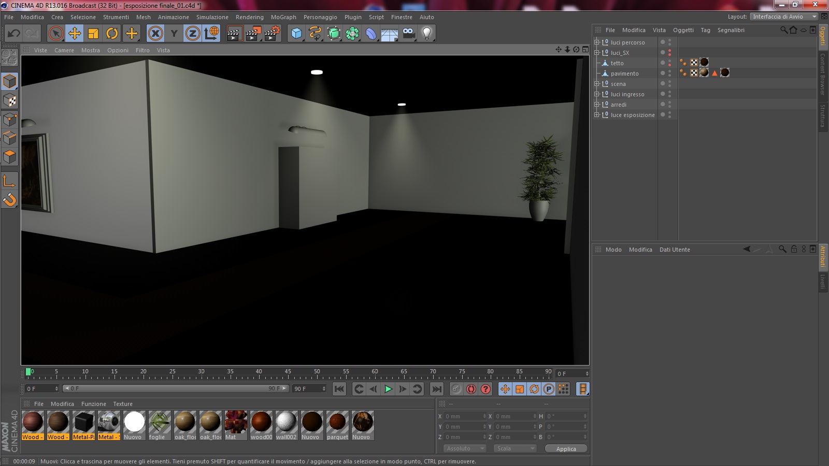Screen dimensions: 829x466
Task: Enable Texture mode in left sidebar
Action: pyautogui.click(x=10, y=100)
